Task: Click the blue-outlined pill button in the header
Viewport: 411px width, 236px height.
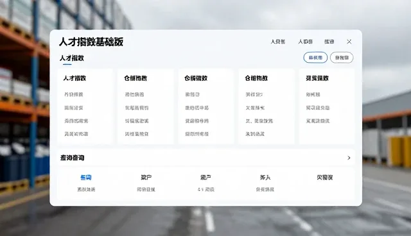Action: pyautogui.click(x=315, y=58)
